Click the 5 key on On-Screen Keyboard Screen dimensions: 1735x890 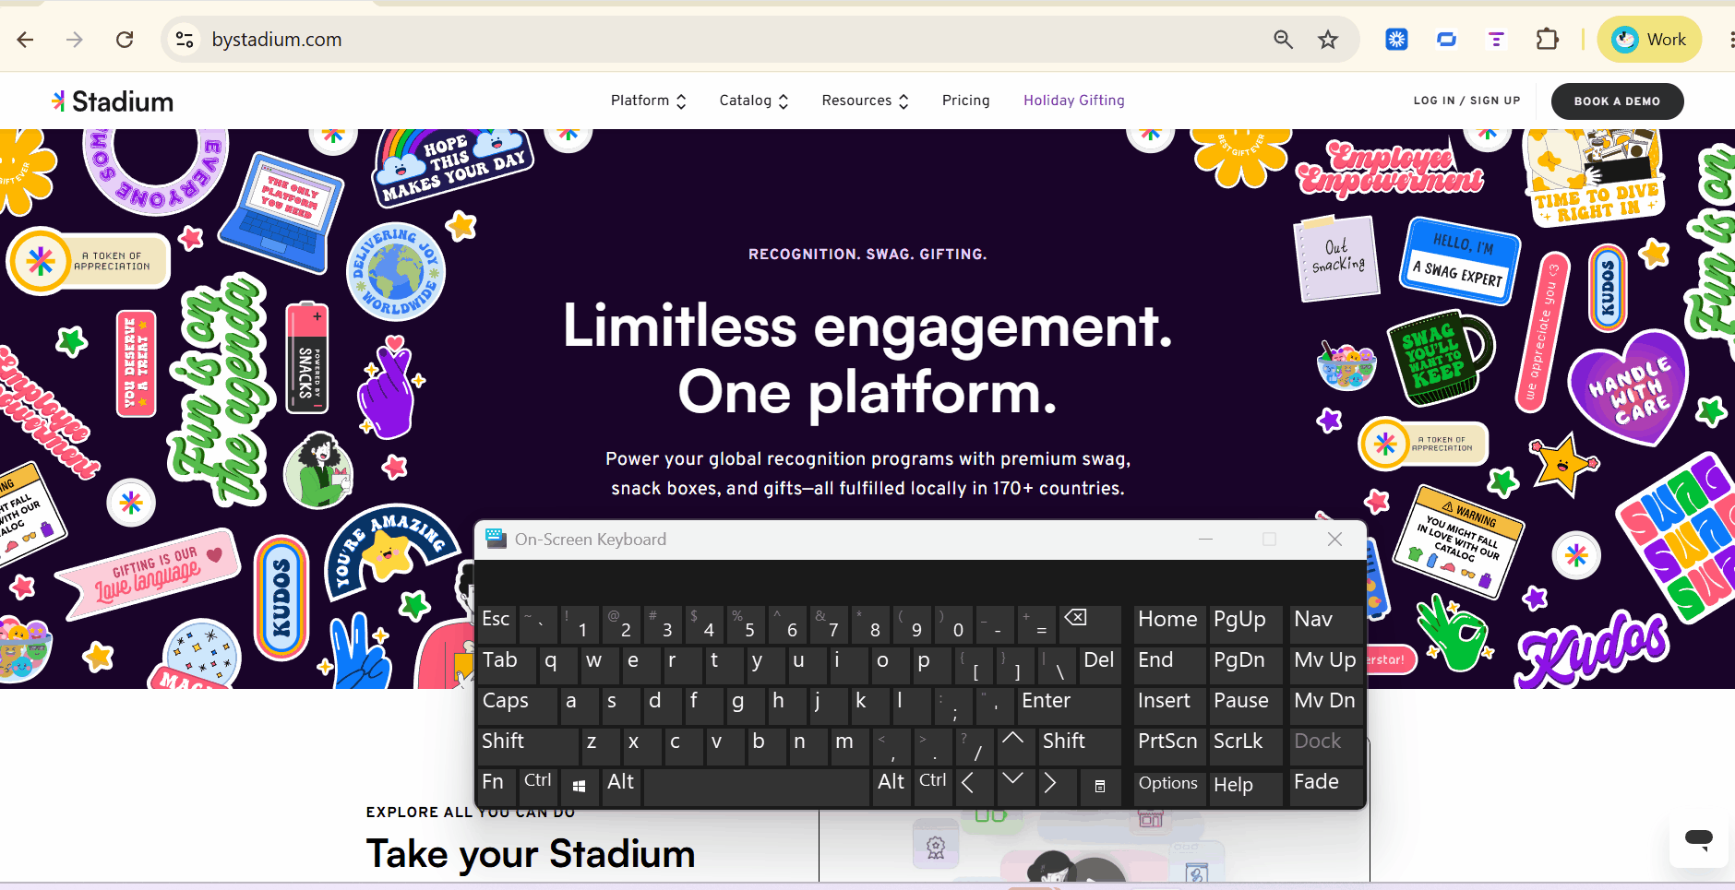coord(745,624)
